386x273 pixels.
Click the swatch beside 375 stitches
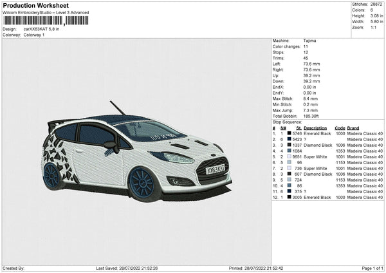tap(289, 191)
